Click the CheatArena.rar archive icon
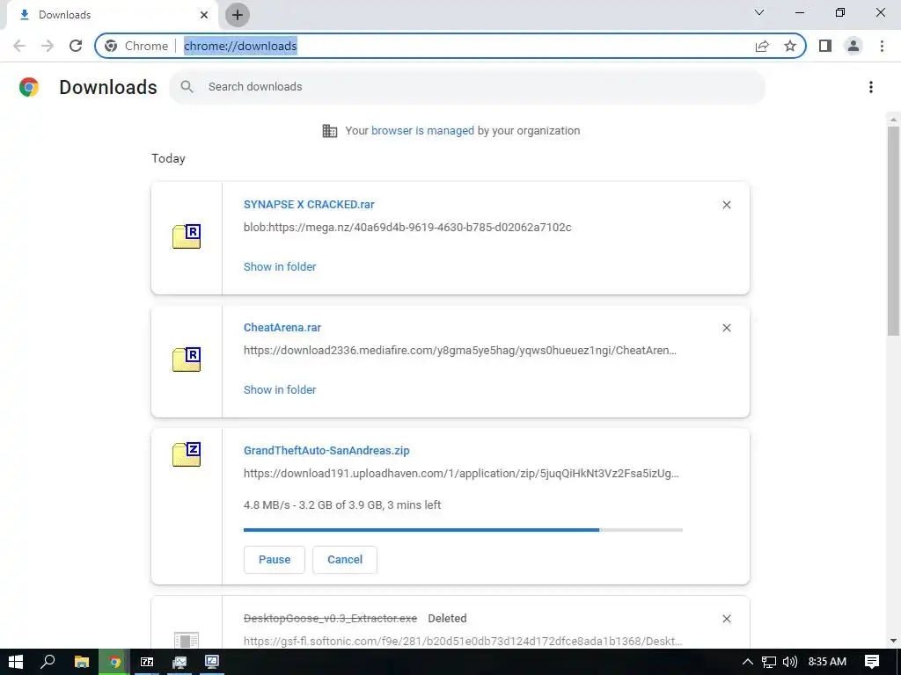 tap(187, 359)
